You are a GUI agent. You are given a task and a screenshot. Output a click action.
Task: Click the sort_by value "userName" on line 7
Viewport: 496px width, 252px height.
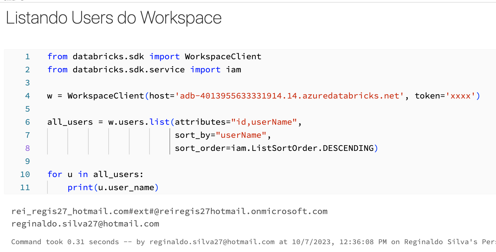[241, 135]
